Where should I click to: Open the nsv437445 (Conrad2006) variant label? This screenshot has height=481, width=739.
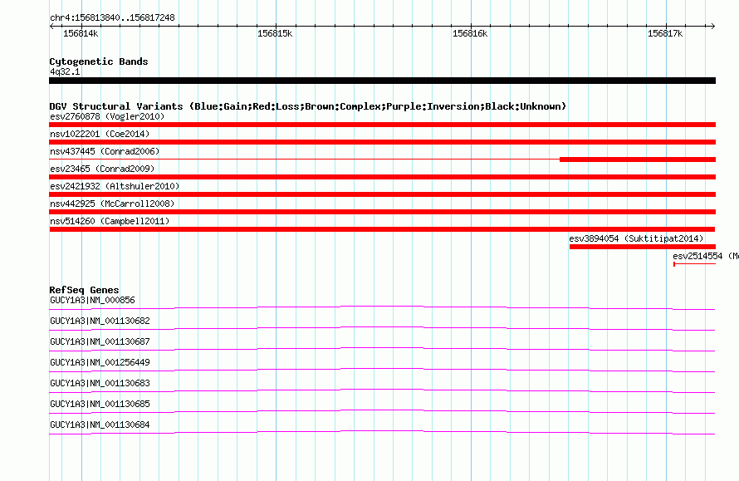105,152
